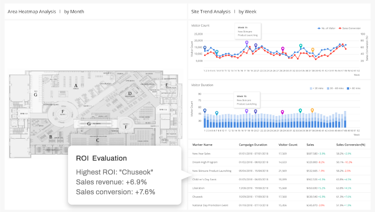Select the teal marker pin near week 34 on line chart
The height and width of the screenshot is (212, 375).
[300, 46]
